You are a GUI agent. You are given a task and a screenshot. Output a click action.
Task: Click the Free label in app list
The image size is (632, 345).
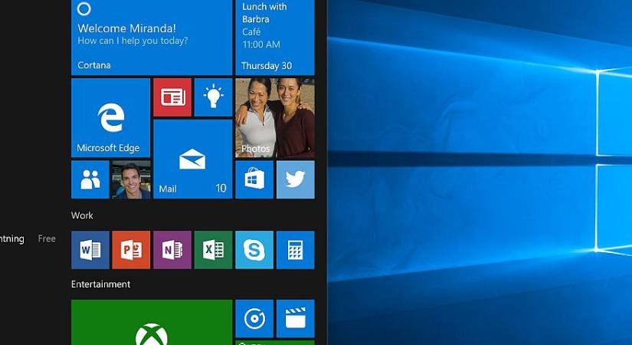pos(47,238)
